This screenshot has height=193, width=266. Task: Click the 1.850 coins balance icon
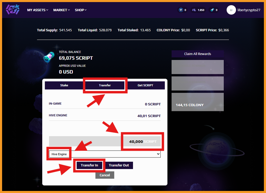click(x=194, y=10)
